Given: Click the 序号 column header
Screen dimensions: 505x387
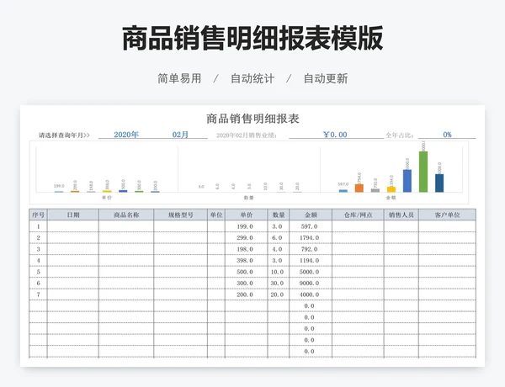Looking at the screenshot, I should click(x=39, y=215).
